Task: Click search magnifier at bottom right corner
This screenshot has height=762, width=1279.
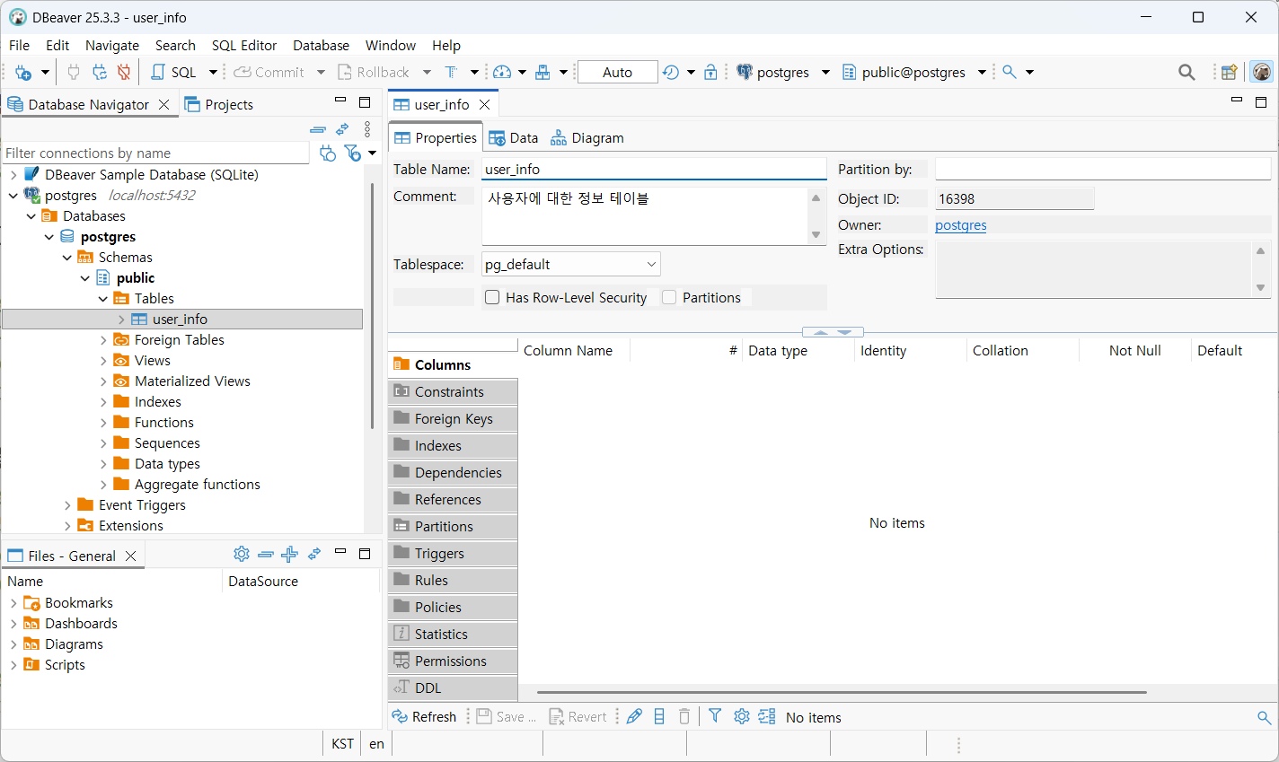Action: (1264, 717)
